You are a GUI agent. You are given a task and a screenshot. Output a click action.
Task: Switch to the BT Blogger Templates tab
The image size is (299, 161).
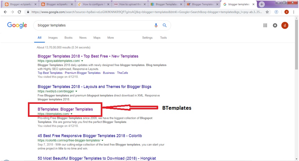[x=203, y=4]
